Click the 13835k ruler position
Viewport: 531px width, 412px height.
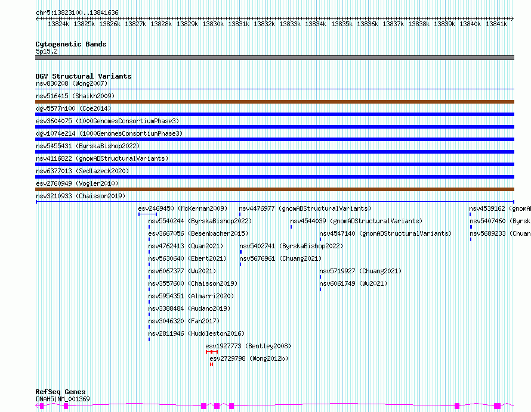[x=342, y=24]
